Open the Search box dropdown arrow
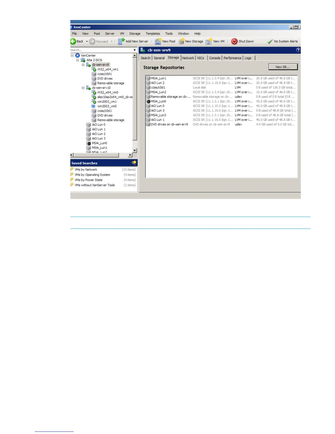Screen dimensions: 335x434 (x=134, y=50)
